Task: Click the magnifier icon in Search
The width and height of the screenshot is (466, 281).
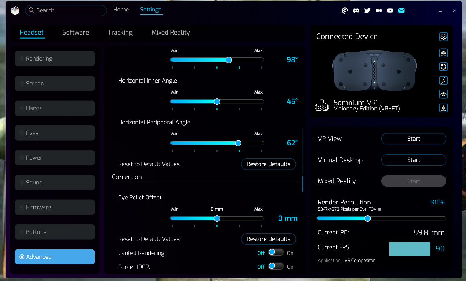Action: click(31, 10)
